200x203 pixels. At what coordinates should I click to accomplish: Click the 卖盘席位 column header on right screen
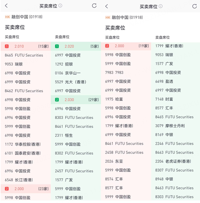[x=163, y=37]
